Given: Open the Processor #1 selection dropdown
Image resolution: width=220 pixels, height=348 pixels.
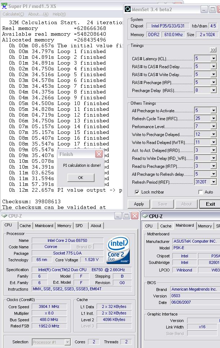Looking at the screenshot, I should pos(68,342).
